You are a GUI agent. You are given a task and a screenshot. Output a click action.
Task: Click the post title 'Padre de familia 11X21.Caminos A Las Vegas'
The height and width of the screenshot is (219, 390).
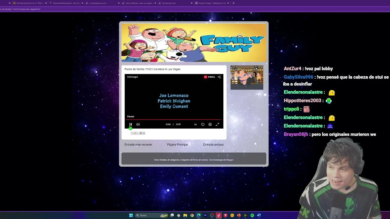click(x=152, y=69)
